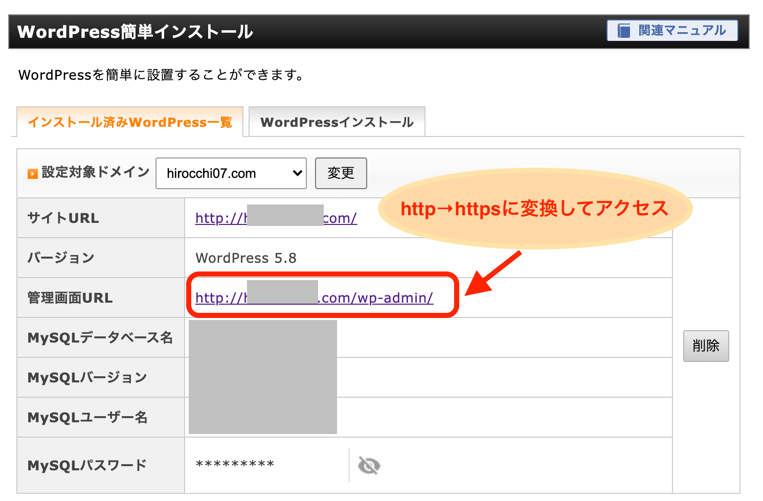Image resolution: width=763 pixels, height=501 pixels.
Task: Click the 管理画面URL row label
Action: coord(70,298)
